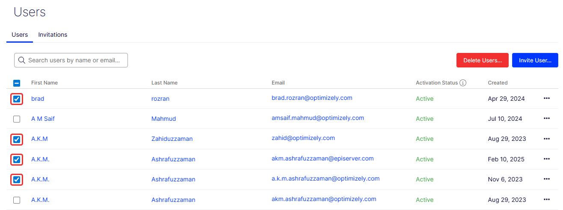Select the Users tab

(x=20, y=35)
